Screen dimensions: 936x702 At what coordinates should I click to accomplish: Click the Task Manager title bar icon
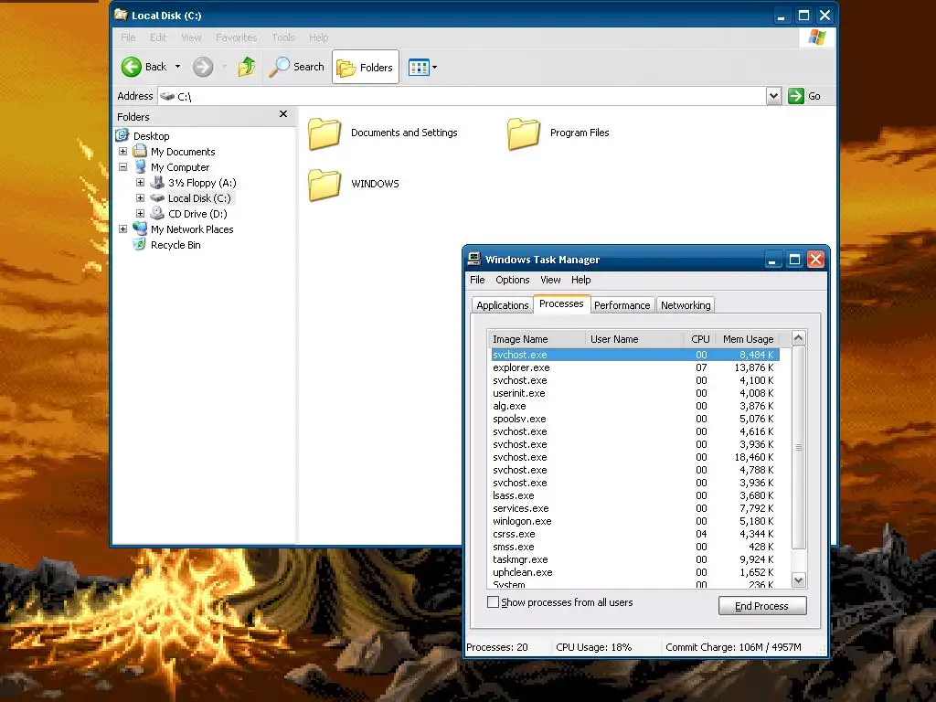[474, 259]
